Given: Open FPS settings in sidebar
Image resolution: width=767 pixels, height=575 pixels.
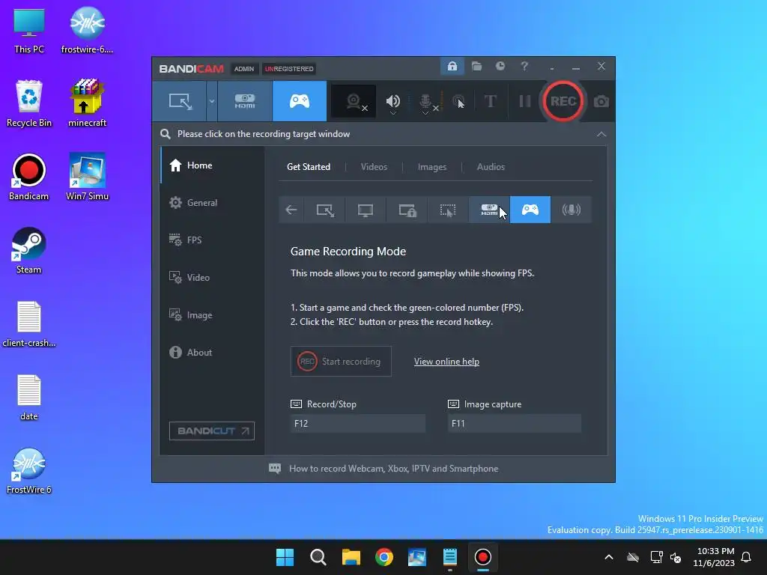Looking at the screenshot, I should pyautogui.click(x=213, y=240).
